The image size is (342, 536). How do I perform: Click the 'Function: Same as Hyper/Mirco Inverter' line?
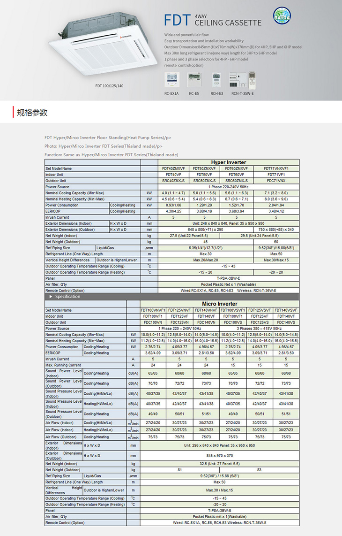point(112,154)
